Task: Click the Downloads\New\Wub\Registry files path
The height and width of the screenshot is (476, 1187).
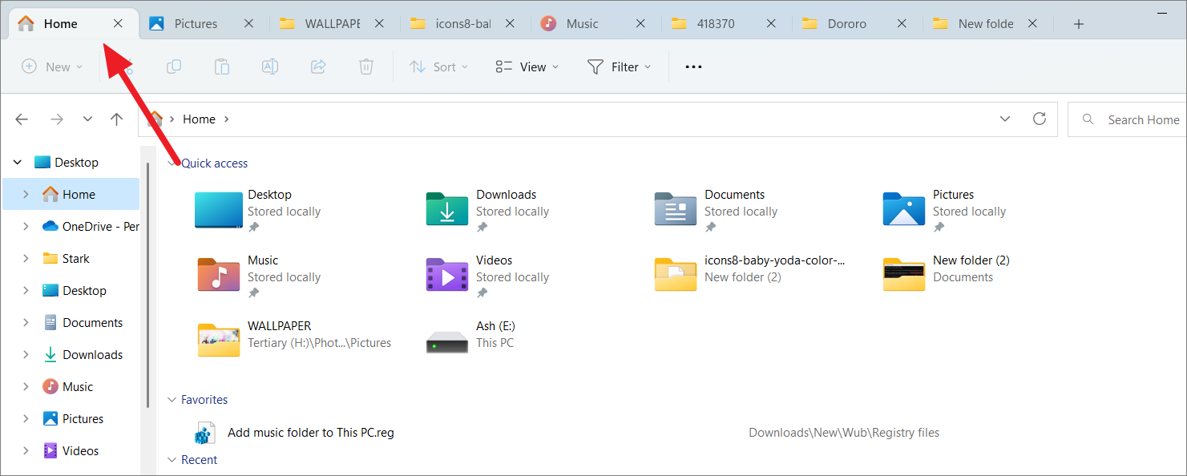Action: click(x=844, y=433)
